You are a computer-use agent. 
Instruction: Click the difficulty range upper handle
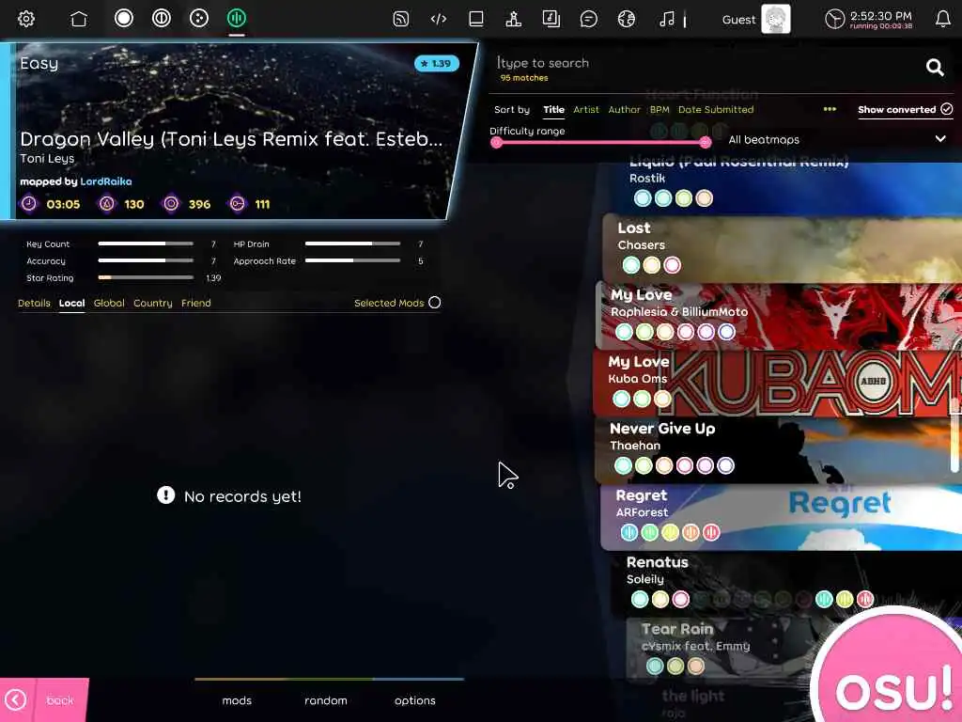tap(705, 143)
